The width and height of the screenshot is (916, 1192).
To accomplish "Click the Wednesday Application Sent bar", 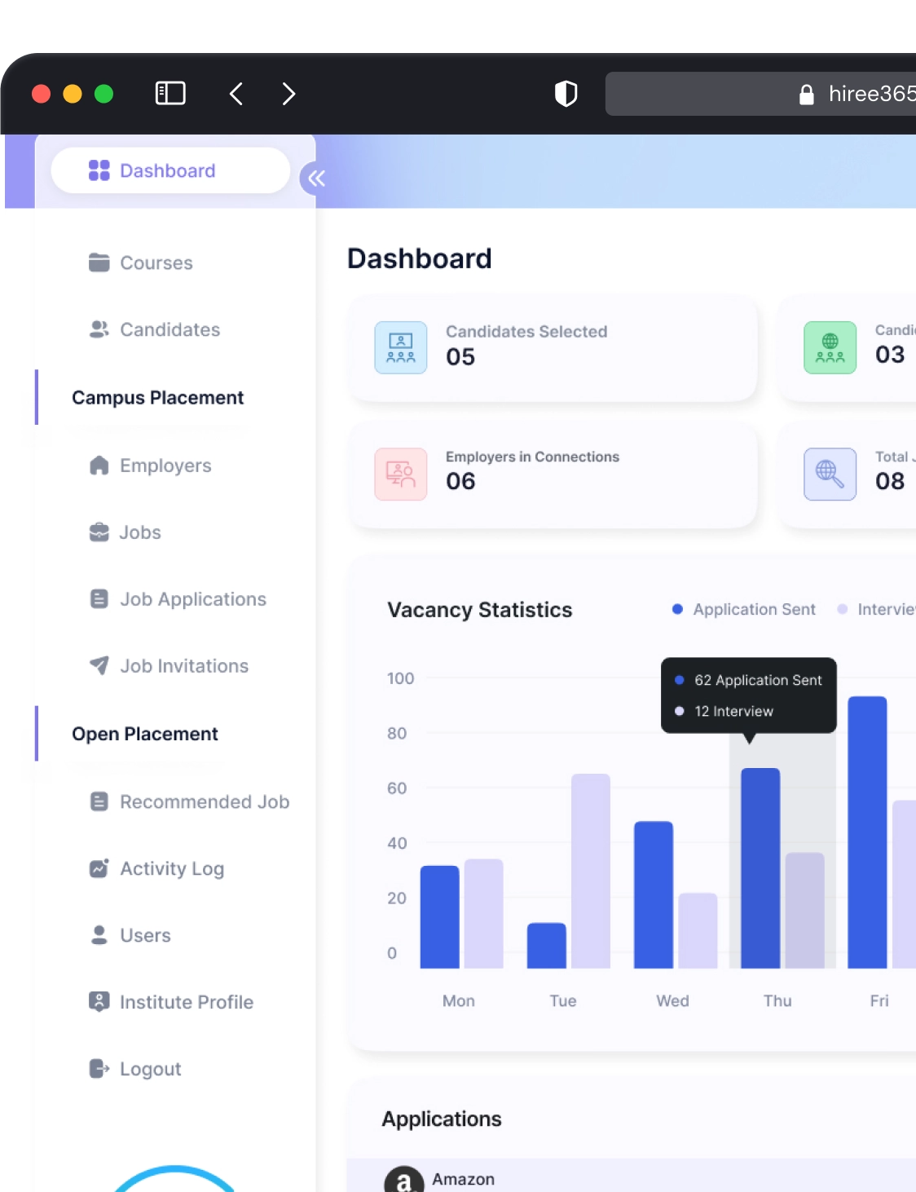I will (654, 895).
